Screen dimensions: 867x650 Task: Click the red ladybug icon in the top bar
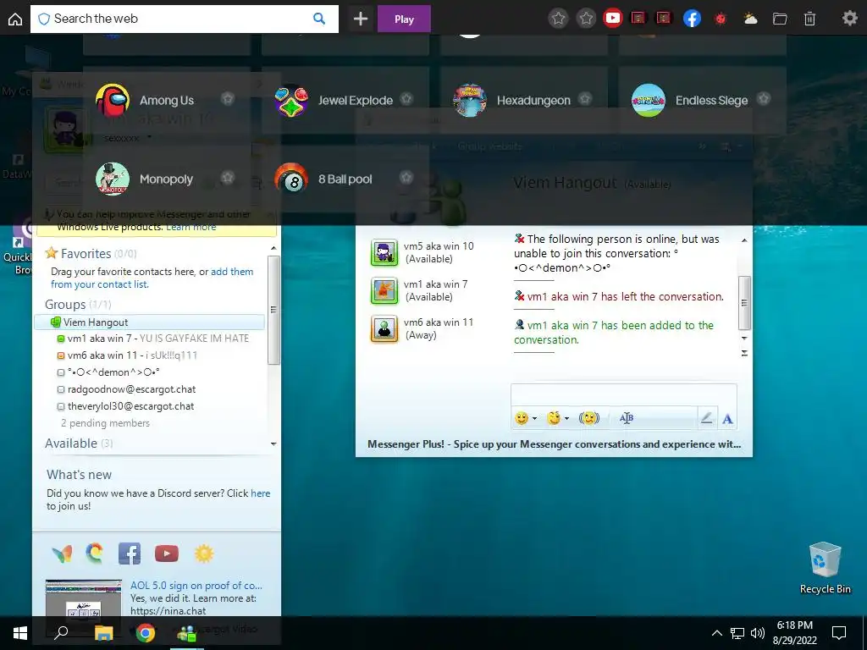721,19
